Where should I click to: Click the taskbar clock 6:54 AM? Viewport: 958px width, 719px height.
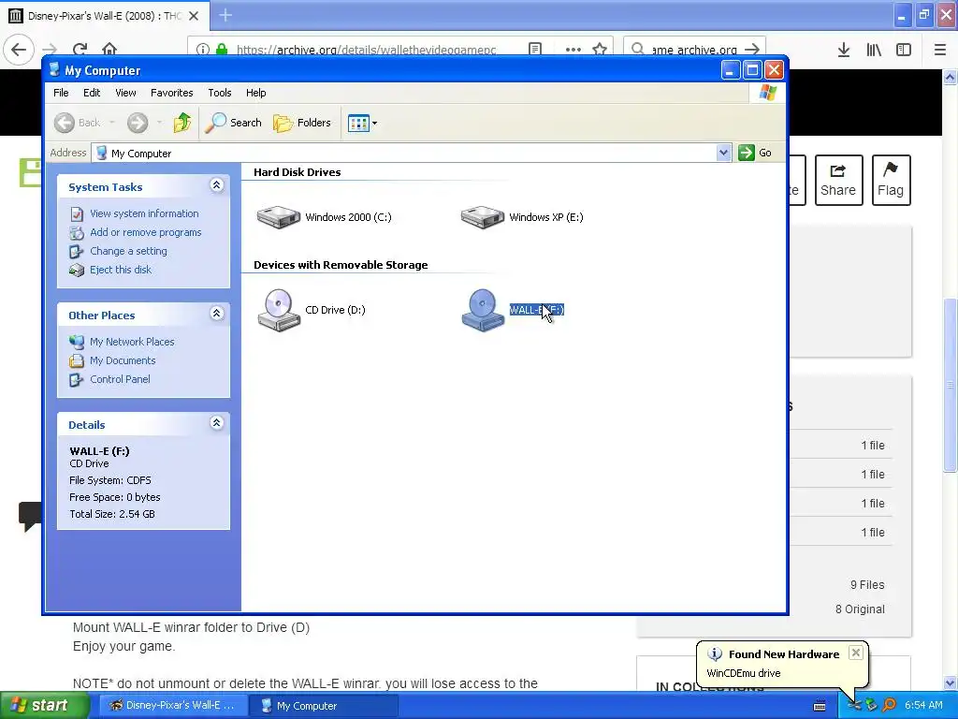coord(923,706)
